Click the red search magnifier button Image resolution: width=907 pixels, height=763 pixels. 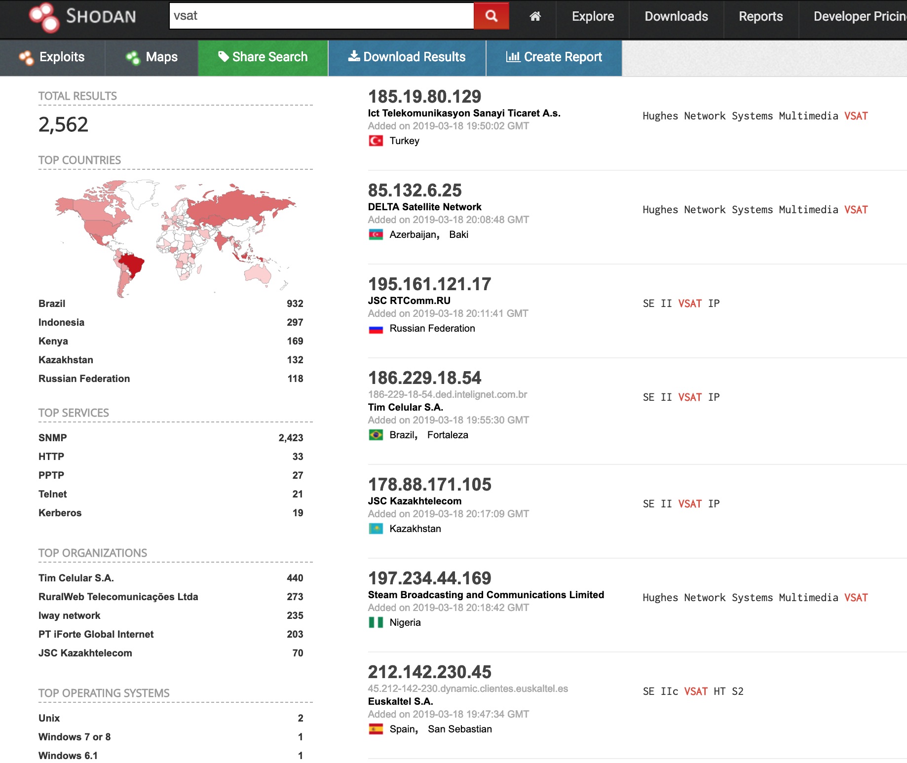491,16
